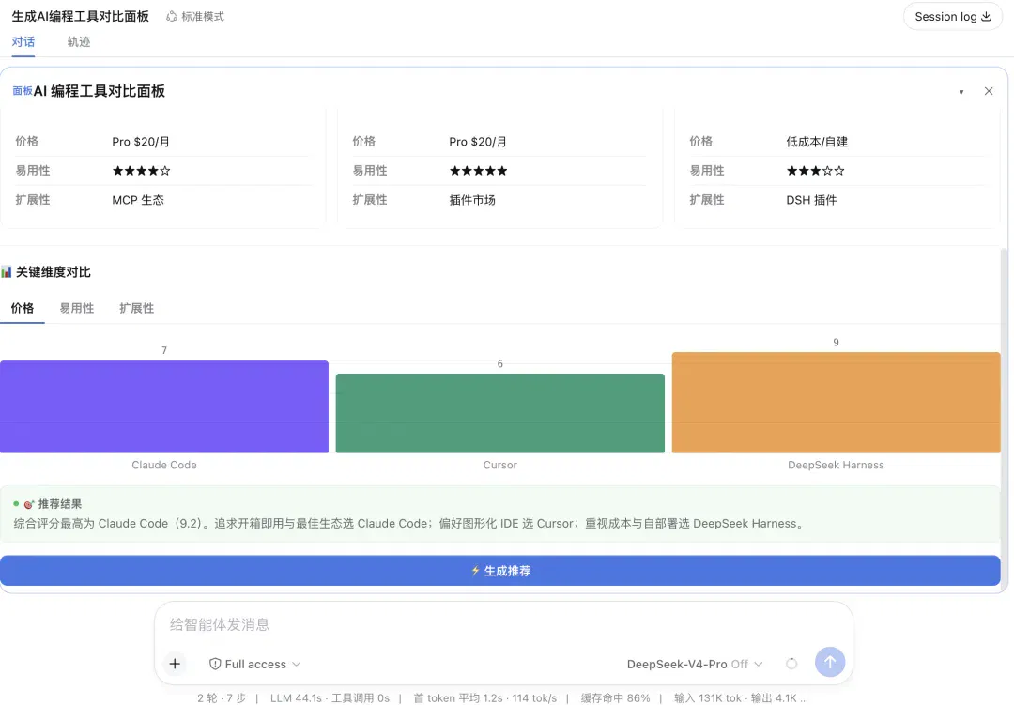Click the four-star 易用性 rating

click(141, 171)
